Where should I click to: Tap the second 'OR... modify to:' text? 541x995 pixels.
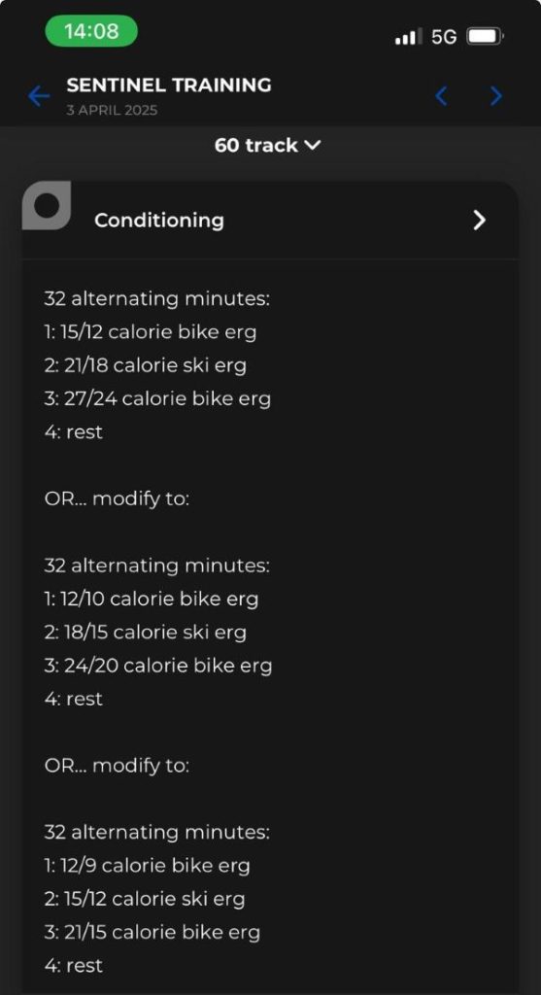117,766
